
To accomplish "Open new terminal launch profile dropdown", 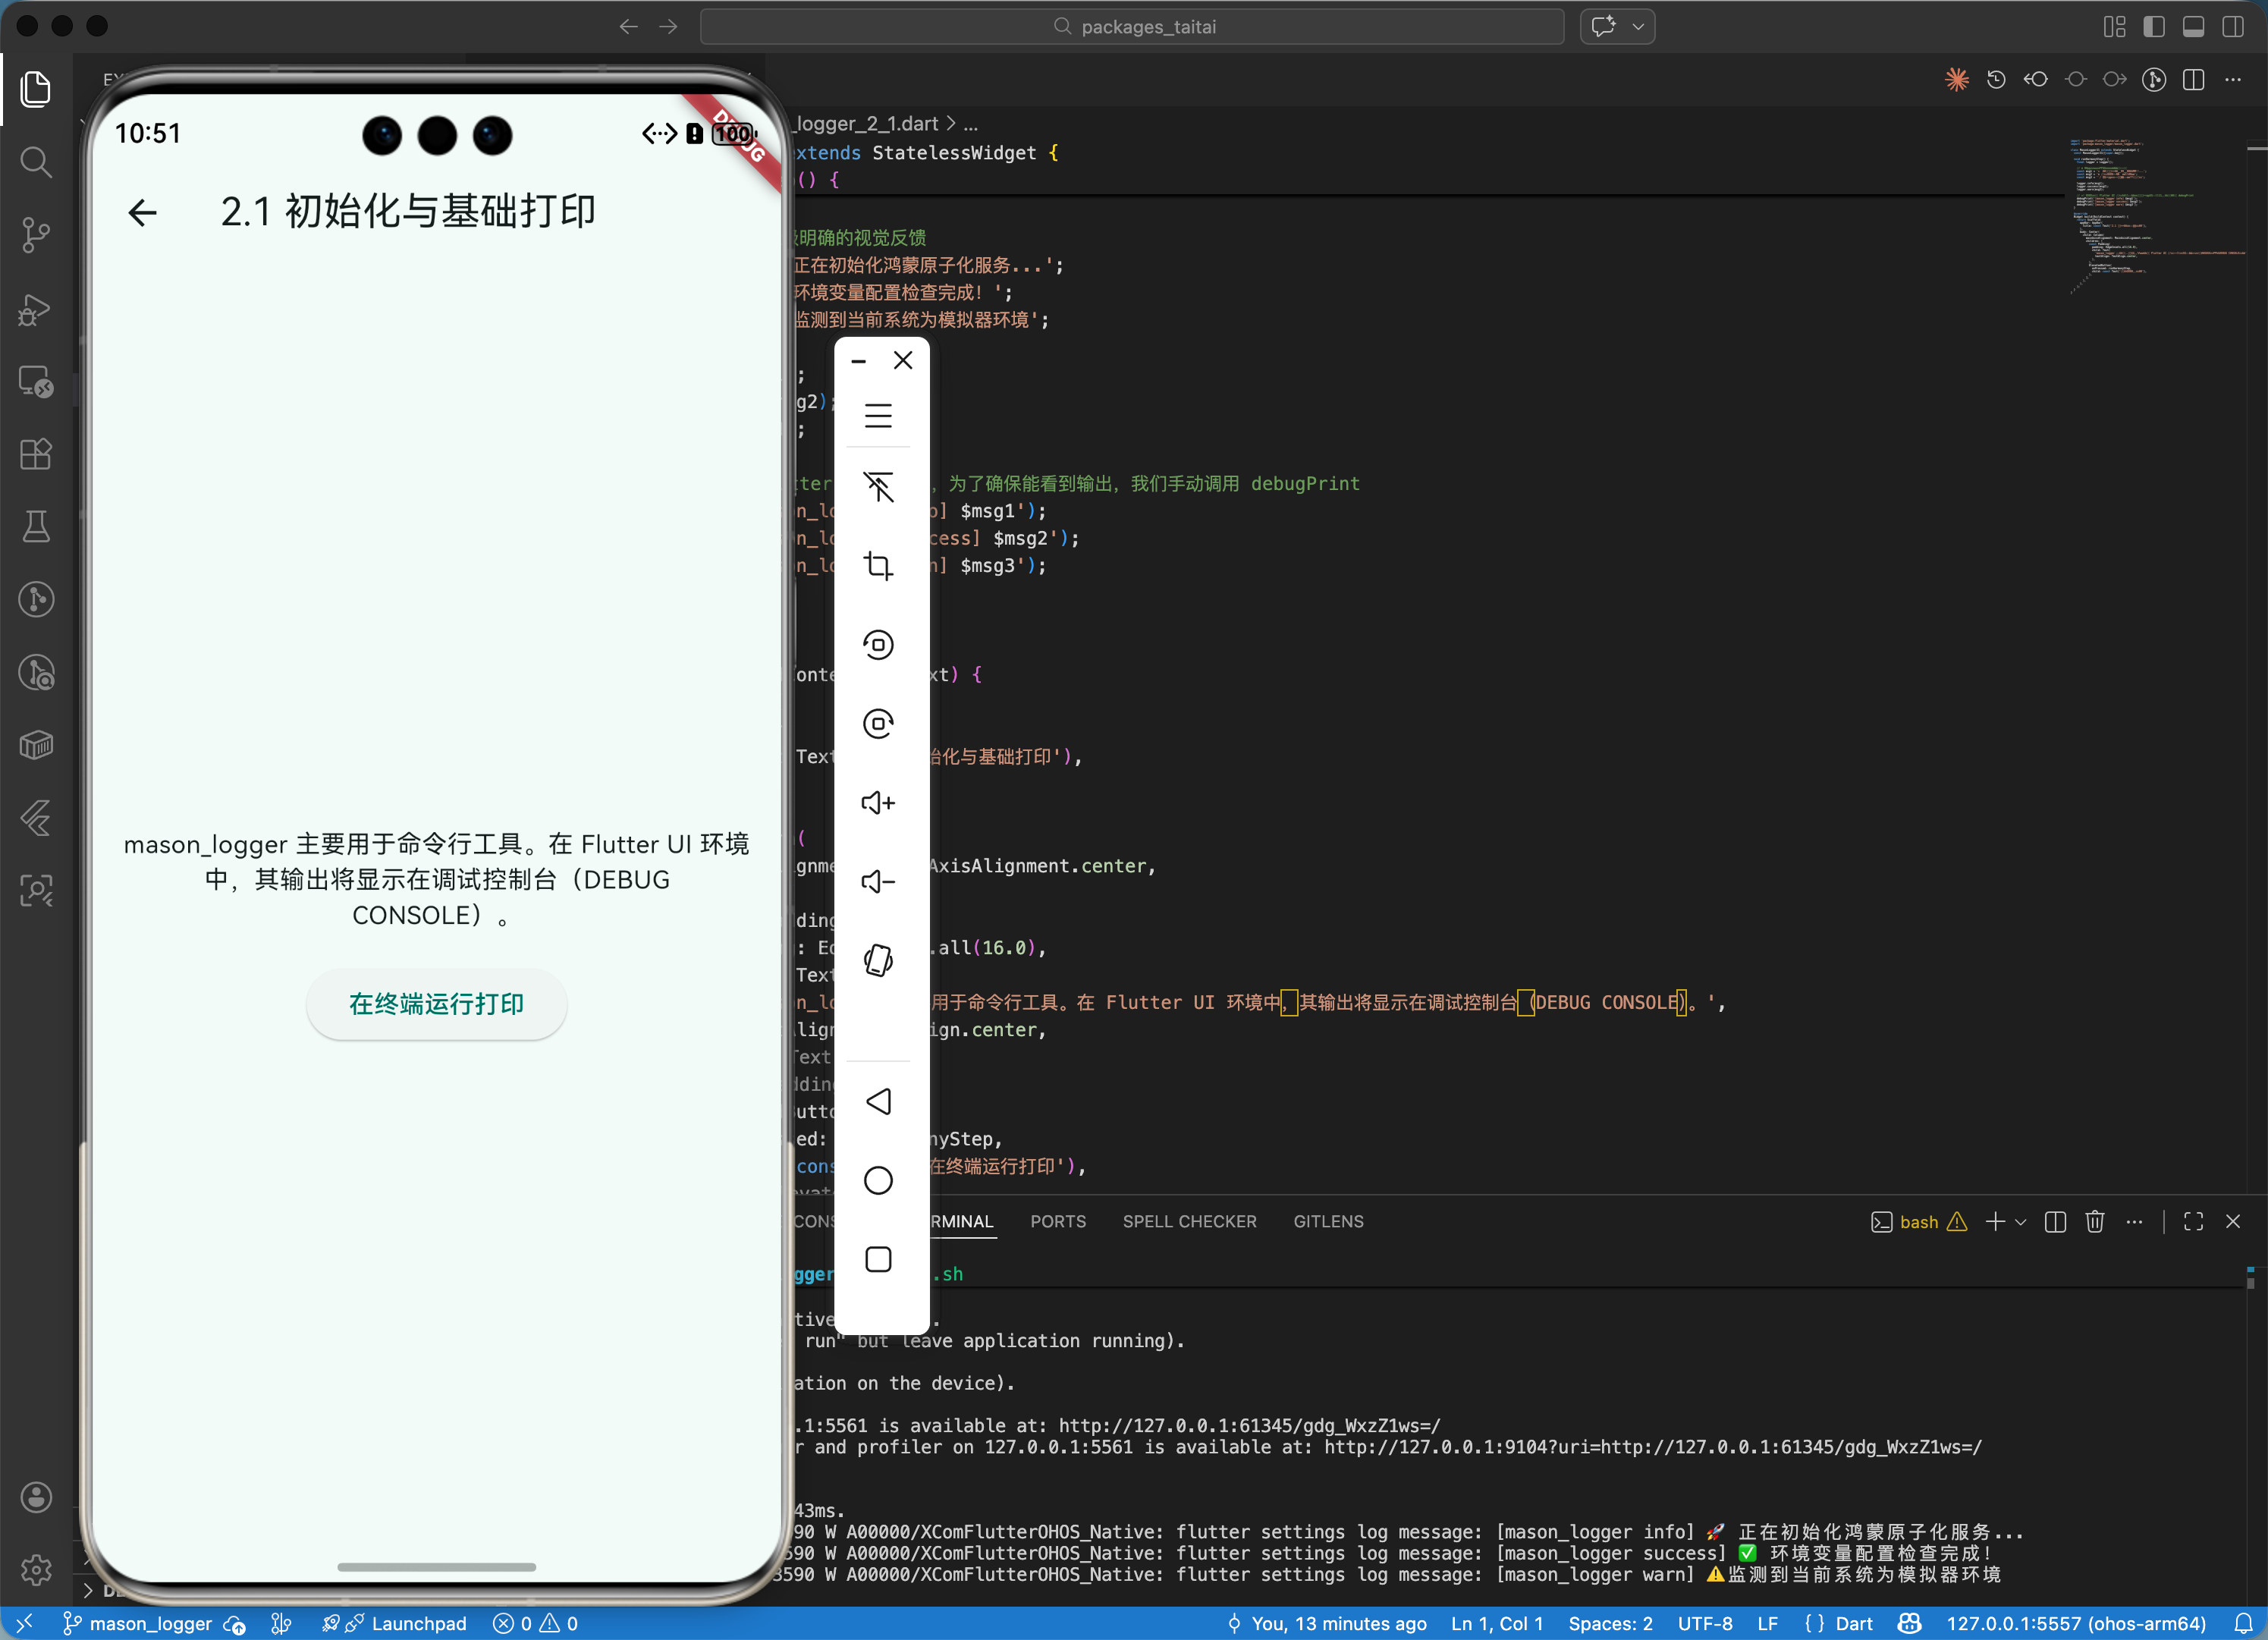I will point(2021,1222).
